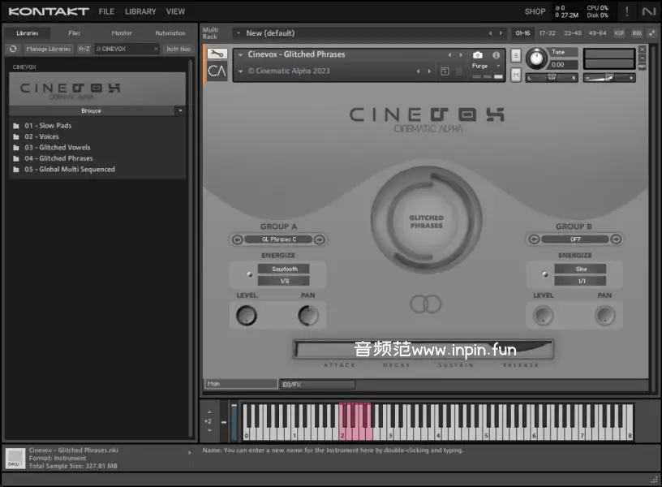The image size is (662, 487).
Task: Open the instrument info icon
Action: (496, 55)
